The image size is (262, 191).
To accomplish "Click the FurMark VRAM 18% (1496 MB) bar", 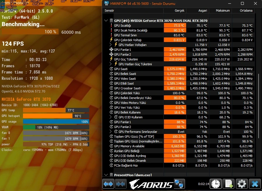I will [56, 127].
